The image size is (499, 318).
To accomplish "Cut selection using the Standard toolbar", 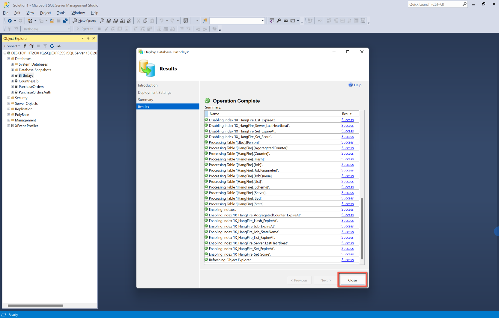I will [138, 21].
